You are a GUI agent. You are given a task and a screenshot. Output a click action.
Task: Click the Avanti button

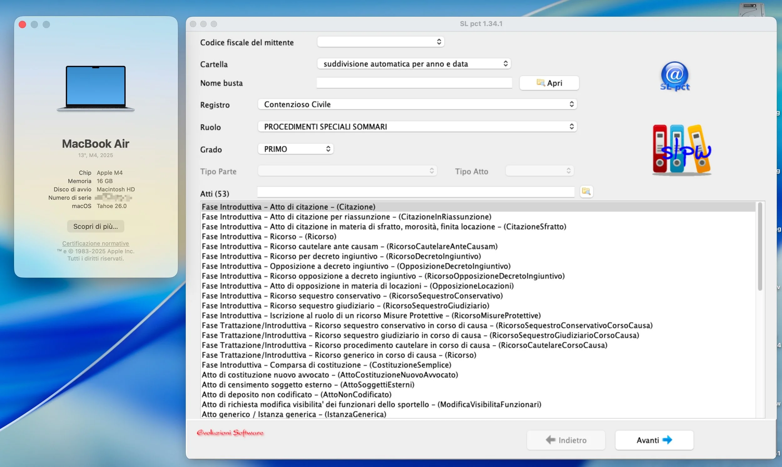(654, 440)
